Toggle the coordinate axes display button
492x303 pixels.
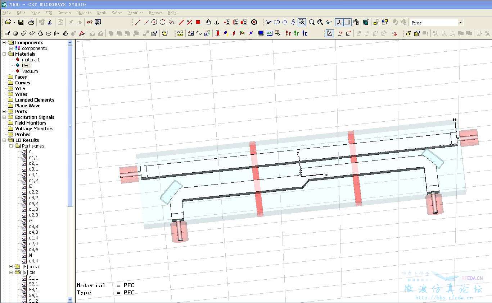pyautogui.click(x=339, y=22)
